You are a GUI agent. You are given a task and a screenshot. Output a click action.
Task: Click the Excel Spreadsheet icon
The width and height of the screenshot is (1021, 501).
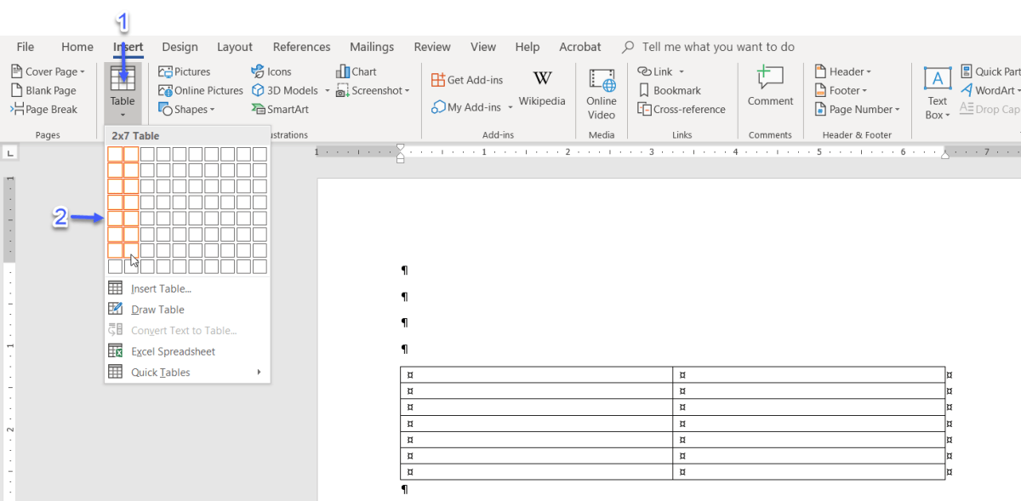pos(116,351)
